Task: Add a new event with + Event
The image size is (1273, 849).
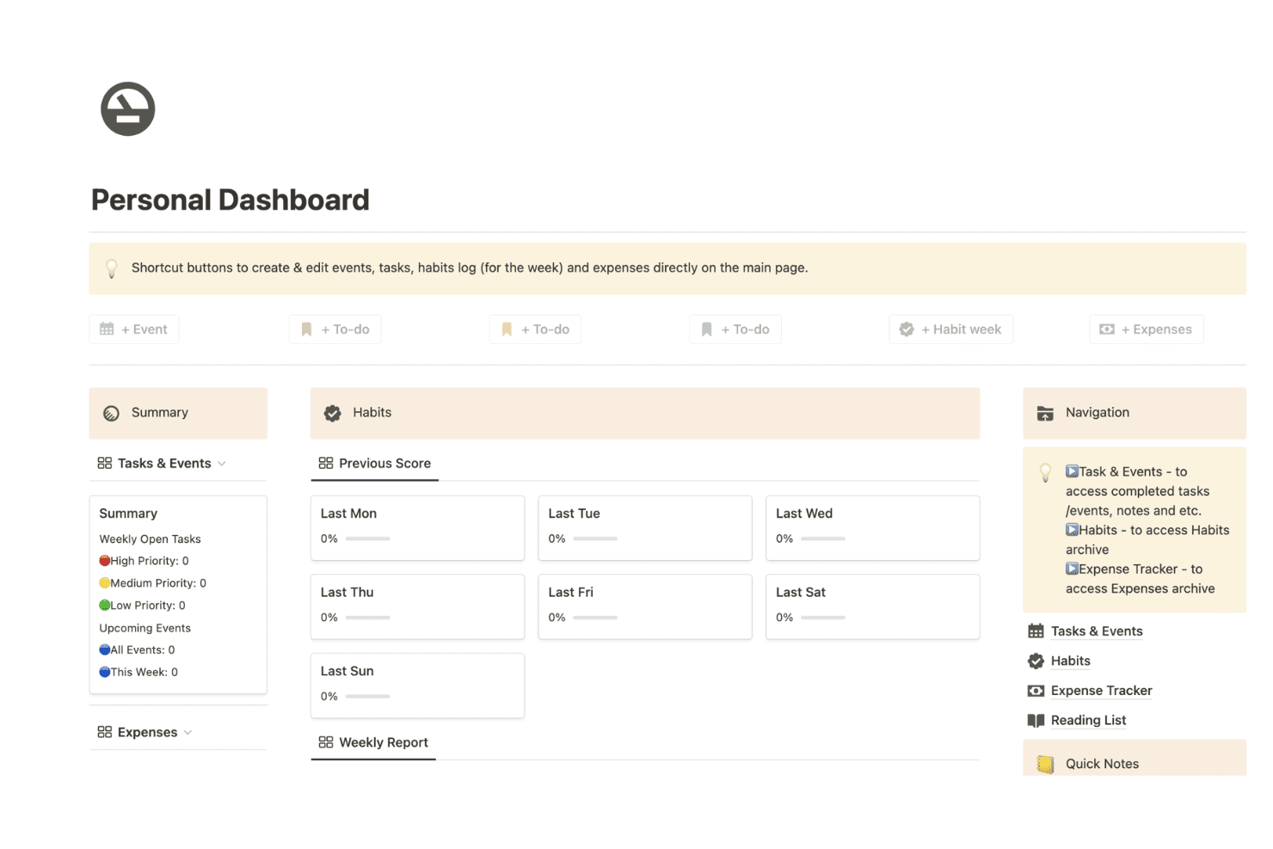Action: coord(134,329)
